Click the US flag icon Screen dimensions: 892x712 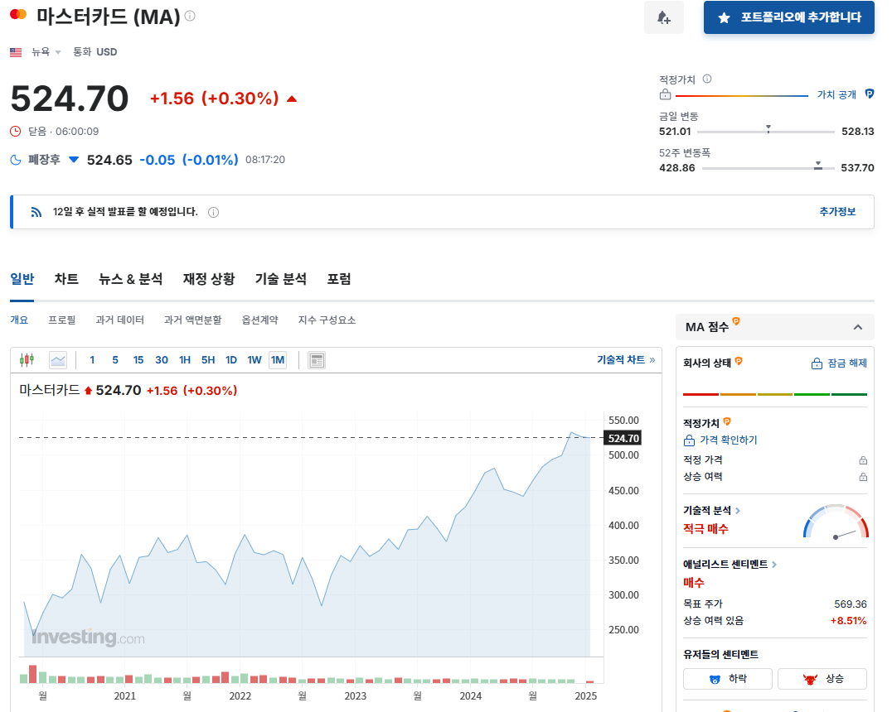pyautogui.click(x=16, y=52)
